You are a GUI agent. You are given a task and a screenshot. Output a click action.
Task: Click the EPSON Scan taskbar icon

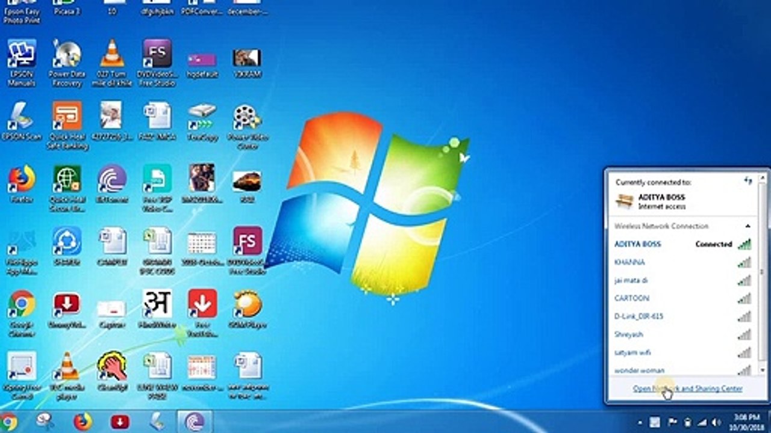[x=157, y=422]
